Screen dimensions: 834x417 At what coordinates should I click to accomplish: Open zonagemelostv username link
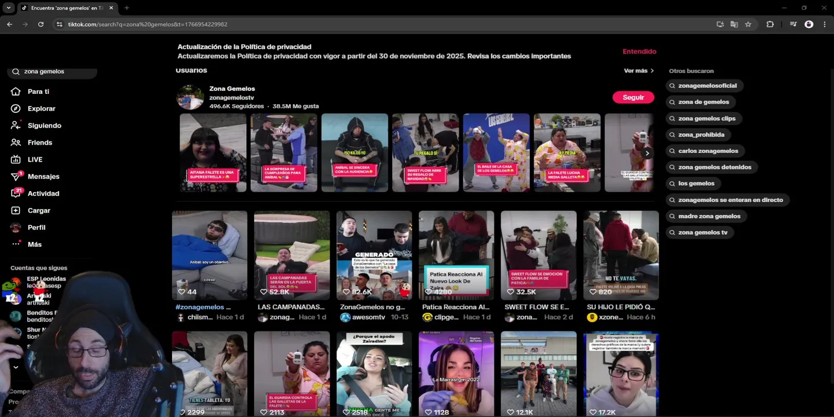click(x=232, y=98)
